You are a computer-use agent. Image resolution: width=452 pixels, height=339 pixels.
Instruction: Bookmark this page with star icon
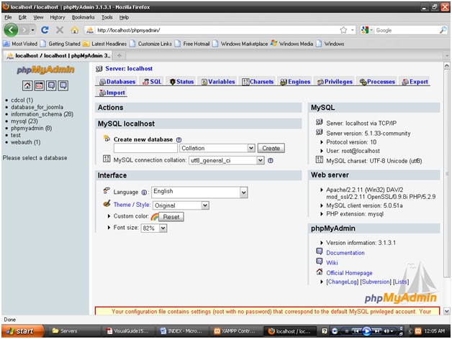pyautogui.click(x=343, y=30)
